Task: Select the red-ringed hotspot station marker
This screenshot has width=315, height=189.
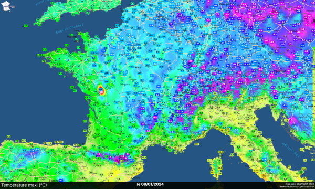Action: (x=101, y=90)
